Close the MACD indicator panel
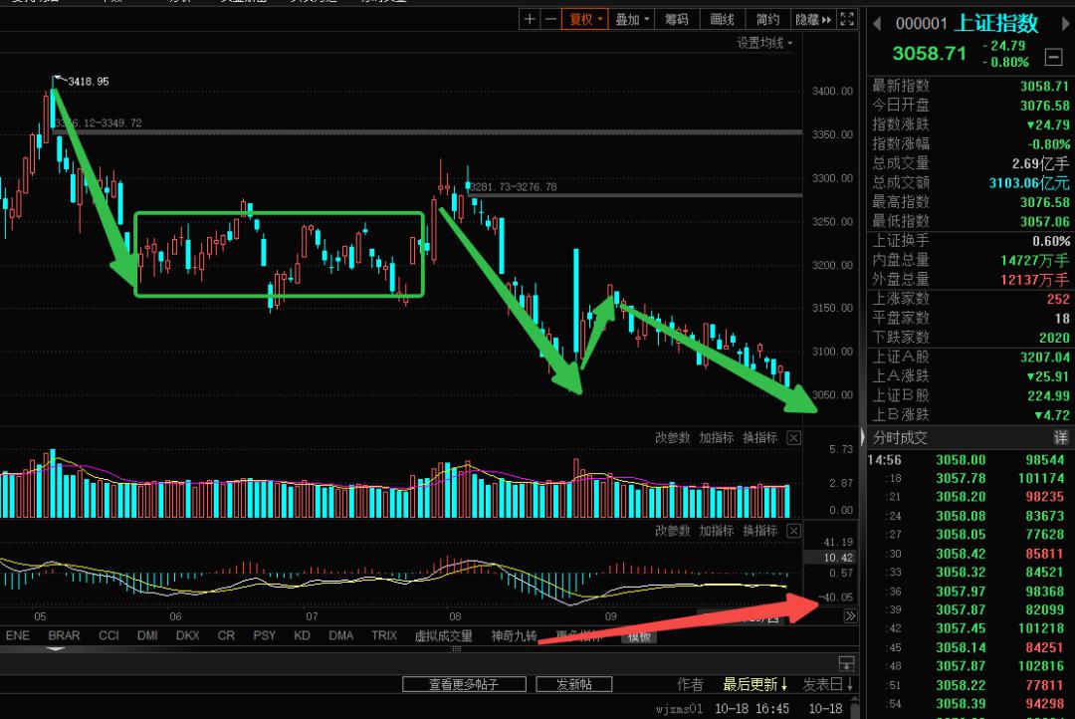This screenshot has height=719, width=1075. click(x=793, y=531)
